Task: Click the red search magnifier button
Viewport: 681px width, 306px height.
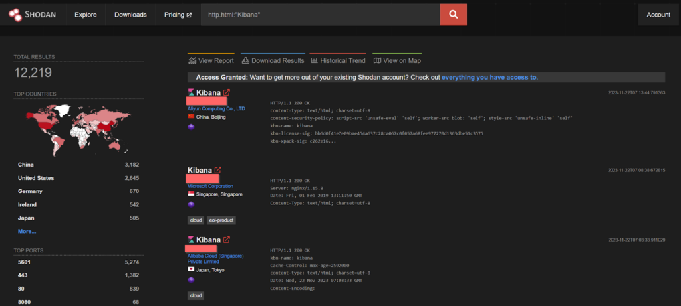Action: click(x=454, y=15)
